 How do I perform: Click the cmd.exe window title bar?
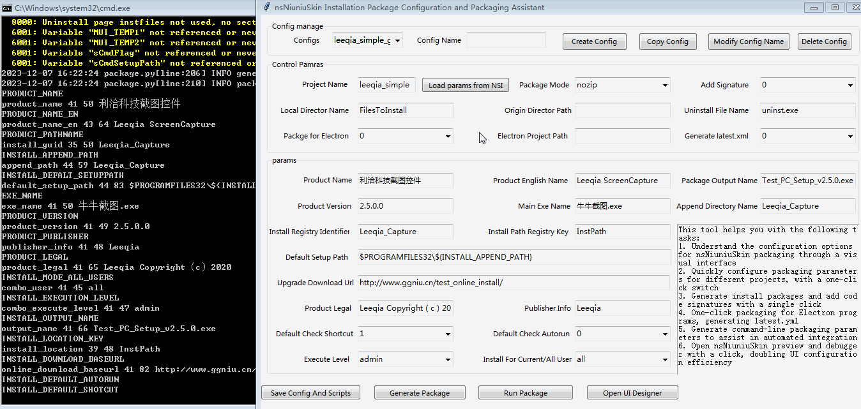tap(128, 8)
